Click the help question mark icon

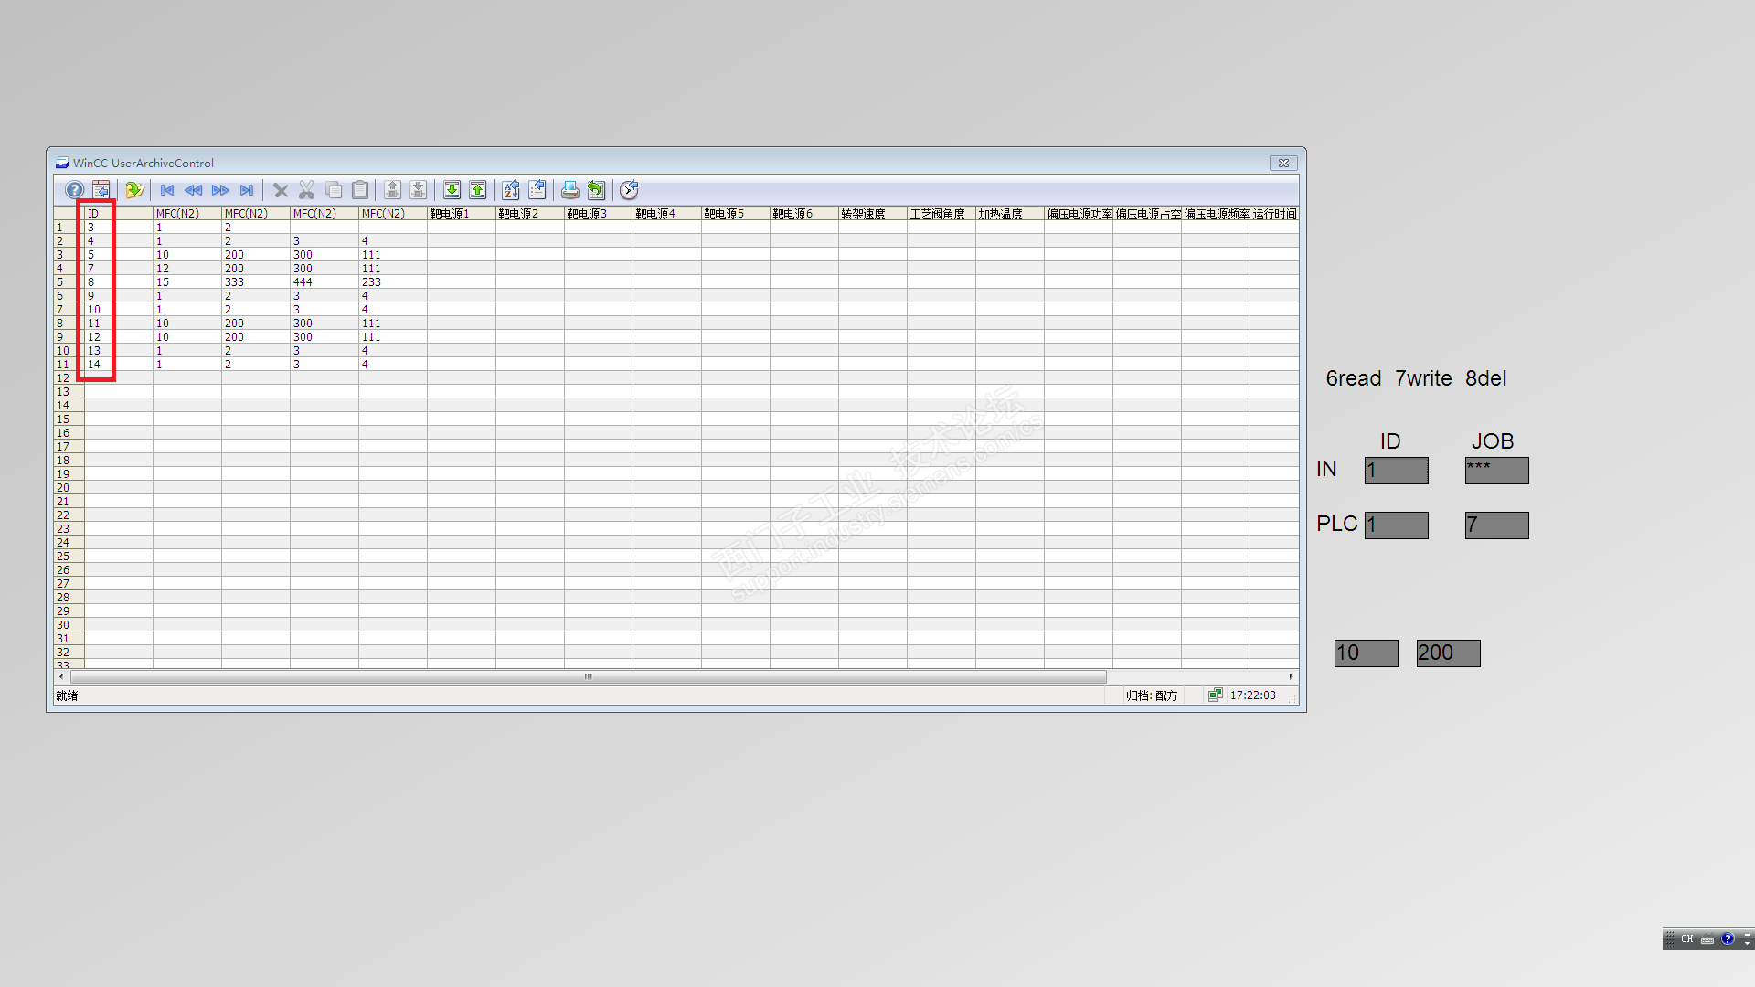point(74,190)
